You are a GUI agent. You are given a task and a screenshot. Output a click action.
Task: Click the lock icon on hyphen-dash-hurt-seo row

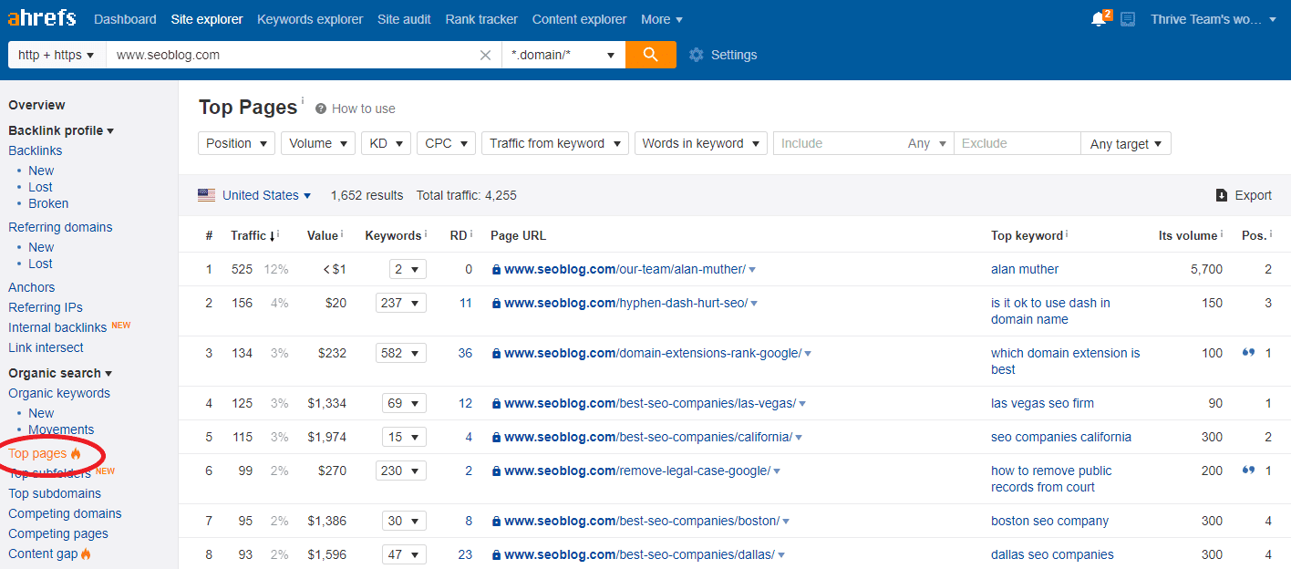click(x=496, y=304)
